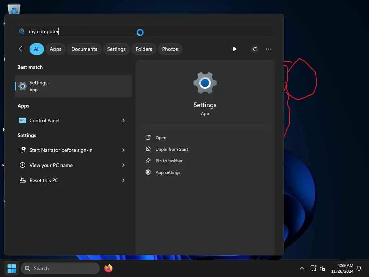Screen dimensions: 369x277
Task: Choose Unpin from Start
Action: point(172,149)
